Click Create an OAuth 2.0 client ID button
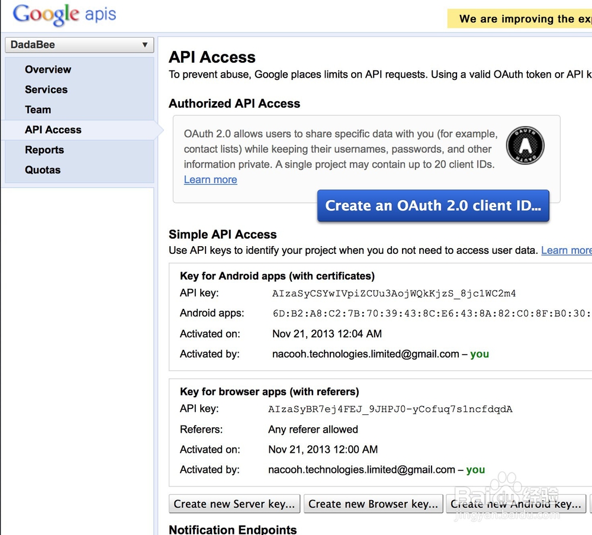The image size is (592, 535). tap(433, 205)
